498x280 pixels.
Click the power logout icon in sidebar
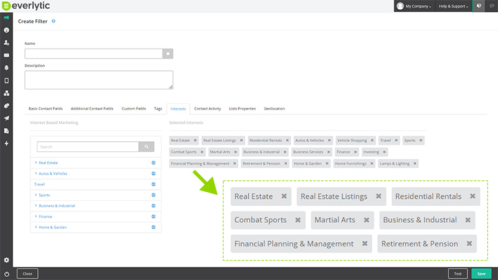6,274
